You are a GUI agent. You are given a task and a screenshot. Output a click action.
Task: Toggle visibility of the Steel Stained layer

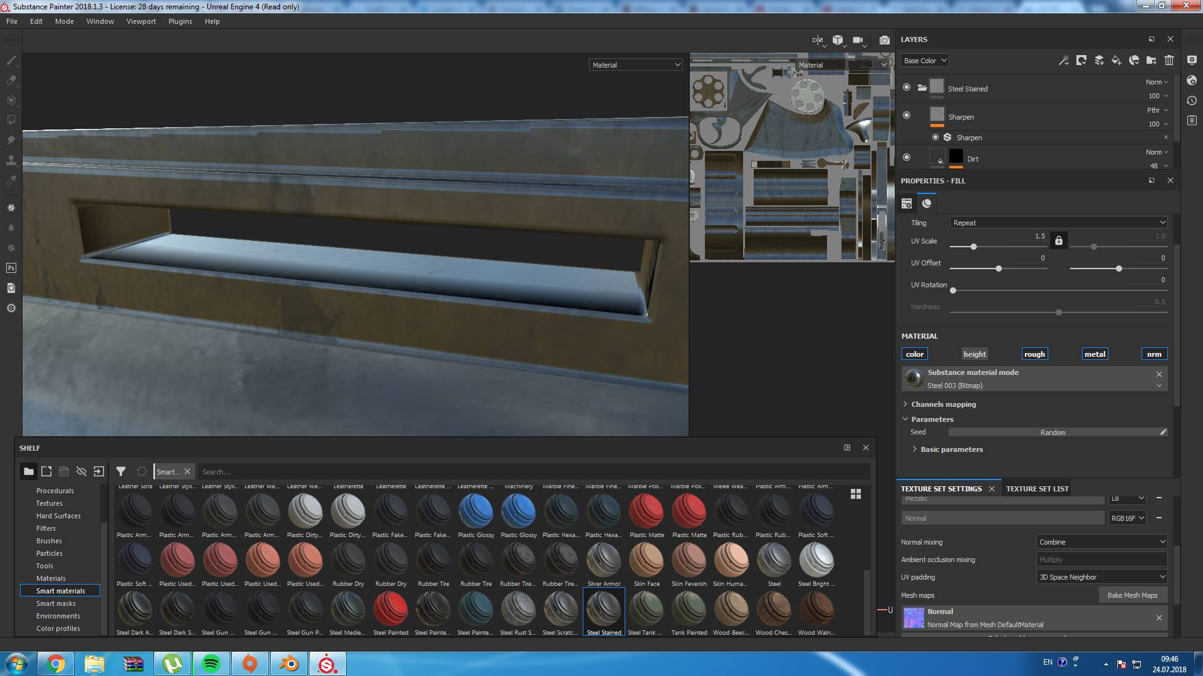coord(907,88)
